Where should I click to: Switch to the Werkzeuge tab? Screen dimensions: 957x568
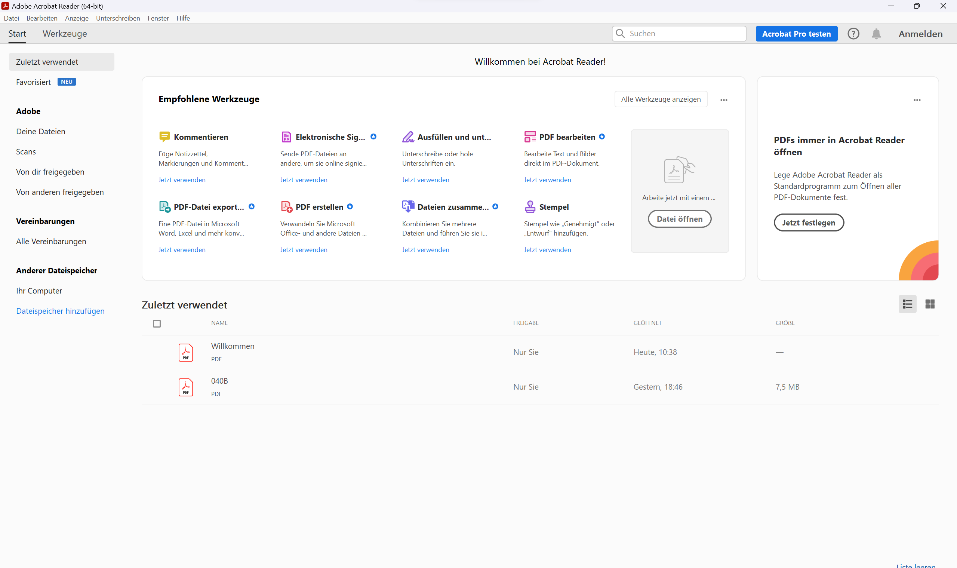(x=65, y=34)
